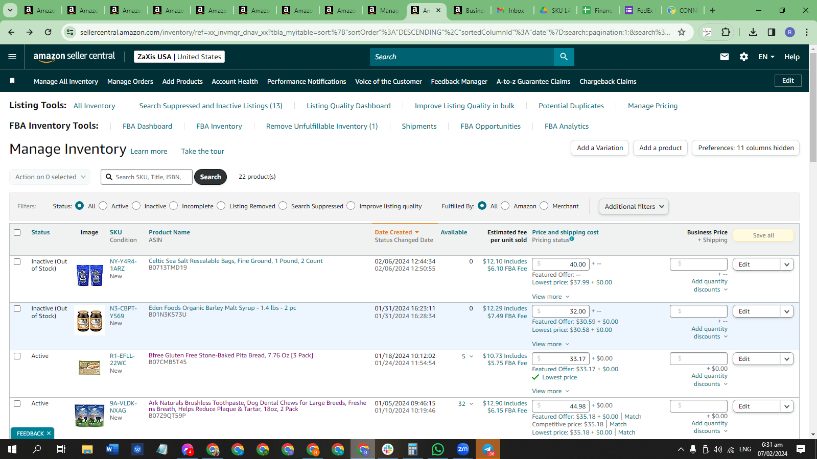This screenshot has width=817, height=459.
Task: Filter status by Listing Removed
Action: point(221,206)
